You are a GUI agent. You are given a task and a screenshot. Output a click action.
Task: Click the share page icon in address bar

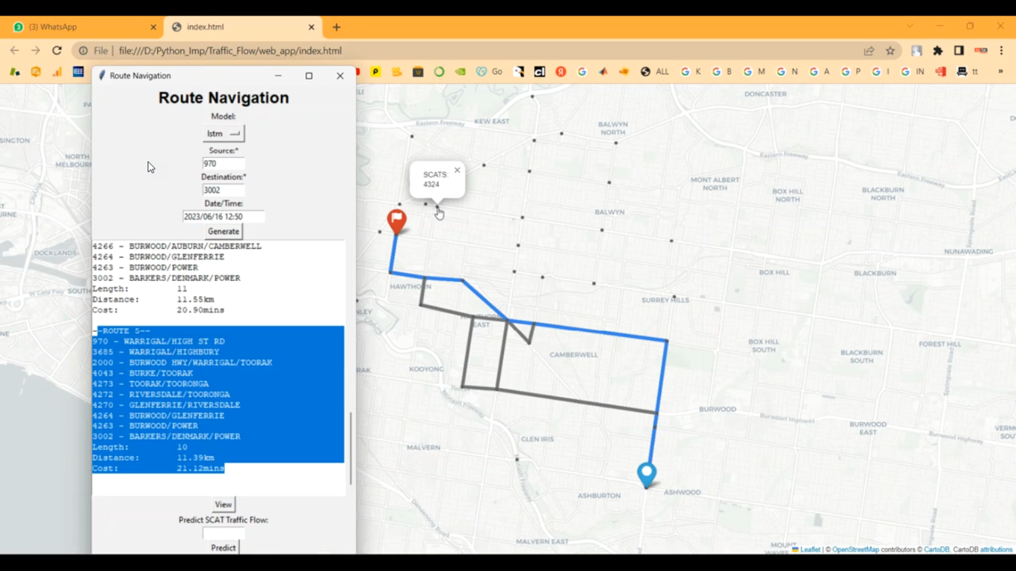coord(868,51)
